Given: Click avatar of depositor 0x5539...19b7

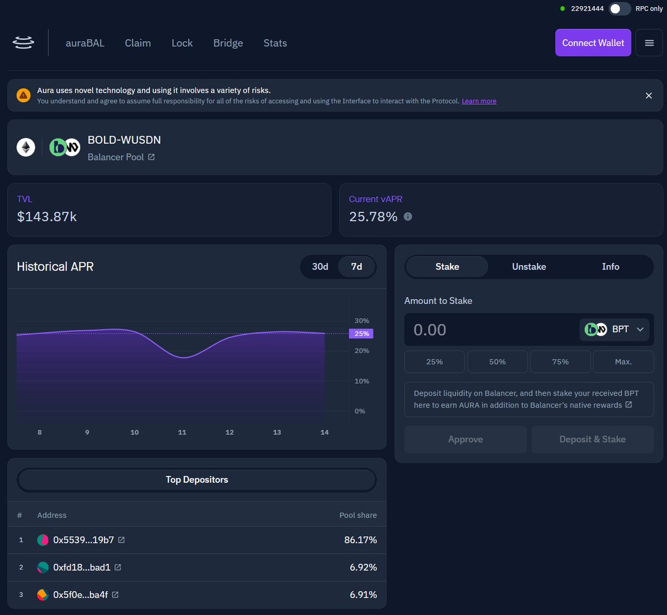Looking at the screenshot, I should [43, 540].
